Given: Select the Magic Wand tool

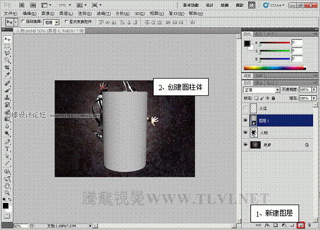Looking at the screenshot, I should (8, 61).
